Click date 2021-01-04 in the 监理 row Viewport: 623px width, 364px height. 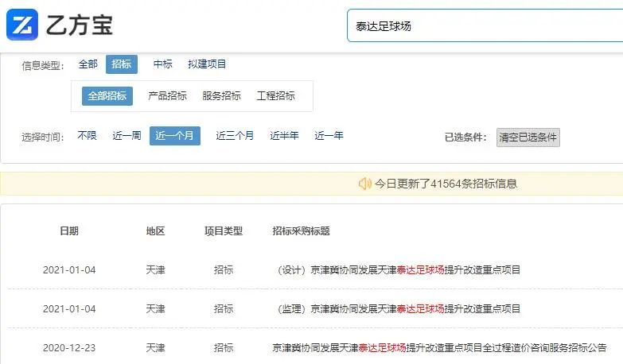[69, 309]
